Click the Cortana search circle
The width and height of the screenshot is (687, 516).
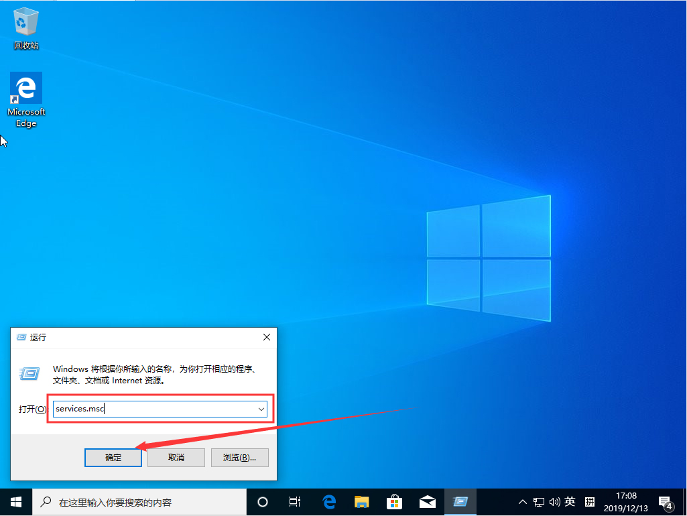coord(262,501)
